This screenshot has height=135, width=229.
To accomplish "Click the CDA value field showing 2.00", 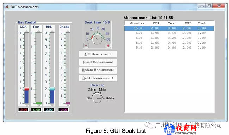I will [x=24, y=110].
